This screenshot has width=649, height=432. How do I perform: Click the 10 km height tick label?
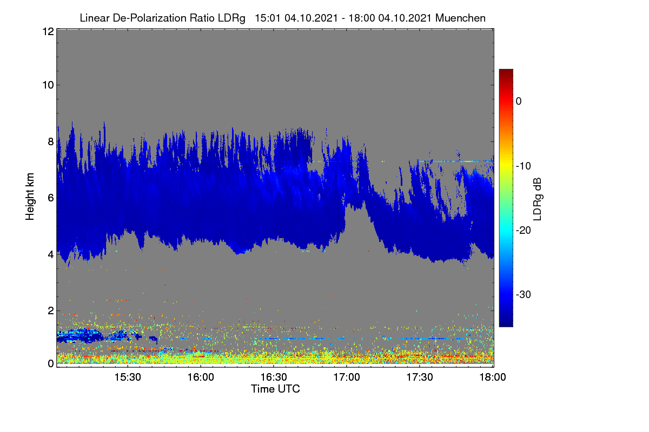point(48,85)
